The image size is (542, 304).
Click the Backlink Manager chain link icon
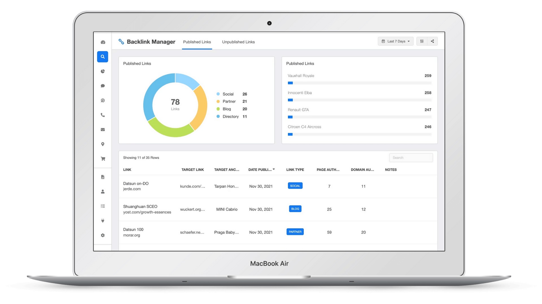pos(121,42)
